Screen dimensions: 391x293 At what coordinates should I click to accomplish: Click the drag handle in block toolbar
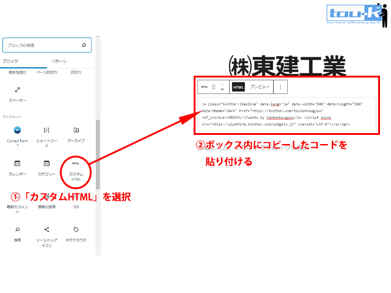[214, 87]
